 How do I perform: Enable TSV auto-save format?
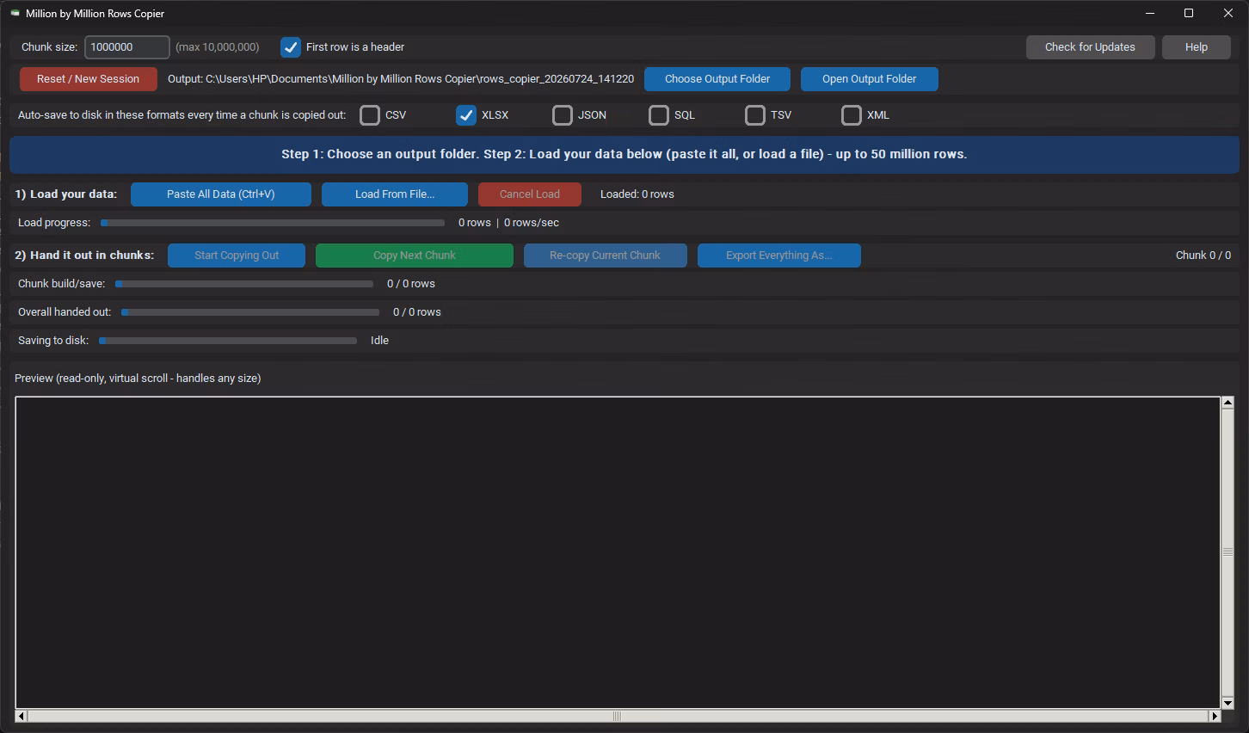[x=755, y=115]
